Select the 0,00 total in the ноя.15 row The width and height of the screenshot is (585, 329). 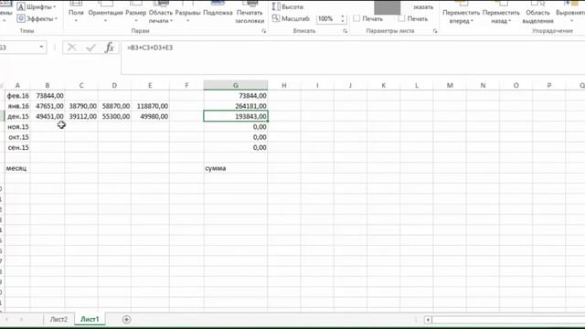click(x=236, y=127)
